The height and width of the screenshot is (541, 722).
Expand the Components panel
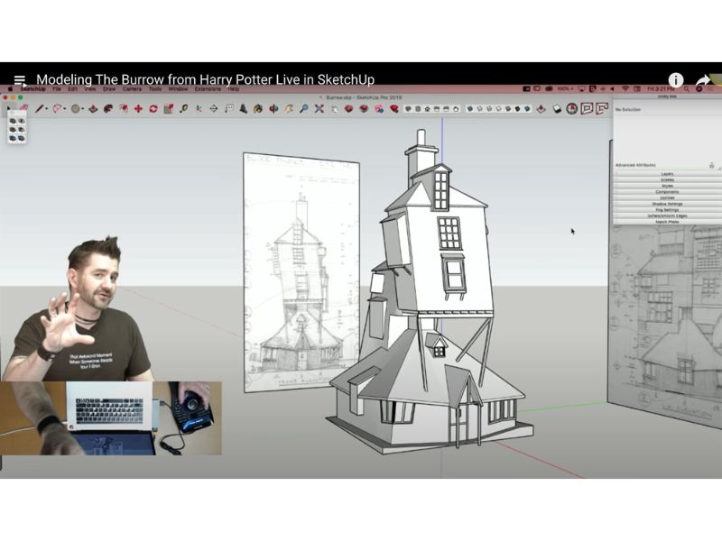tap(667, 192)
